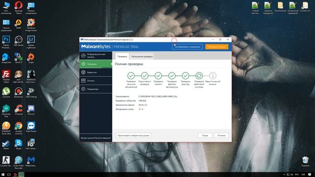Click the Проверка файлов автозапуска step icon
The height and width of the screenshot is (177, 315).
pos(172,76)
